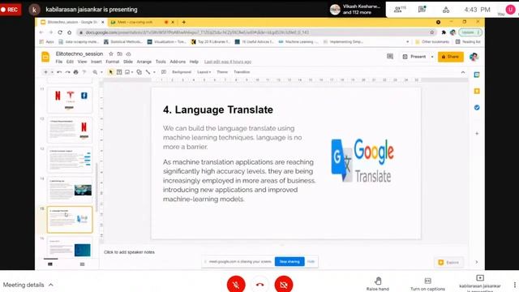Image resolution: width=519 pixels, height=292 pixels.
Task: Switch to grid view of slides
Action: [82, 264]
